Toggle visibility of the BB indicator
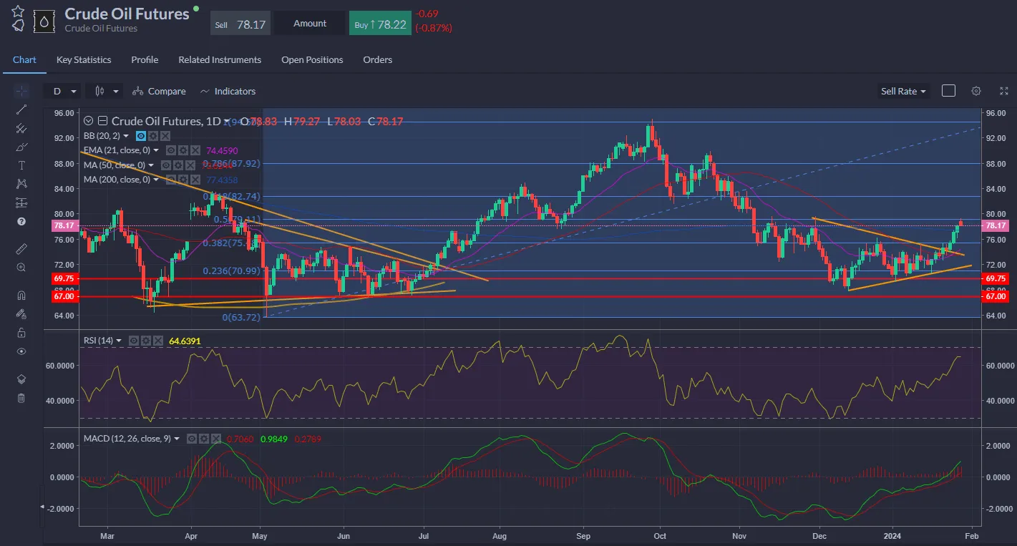This screenshot has height=546, width=1017. 140,135
